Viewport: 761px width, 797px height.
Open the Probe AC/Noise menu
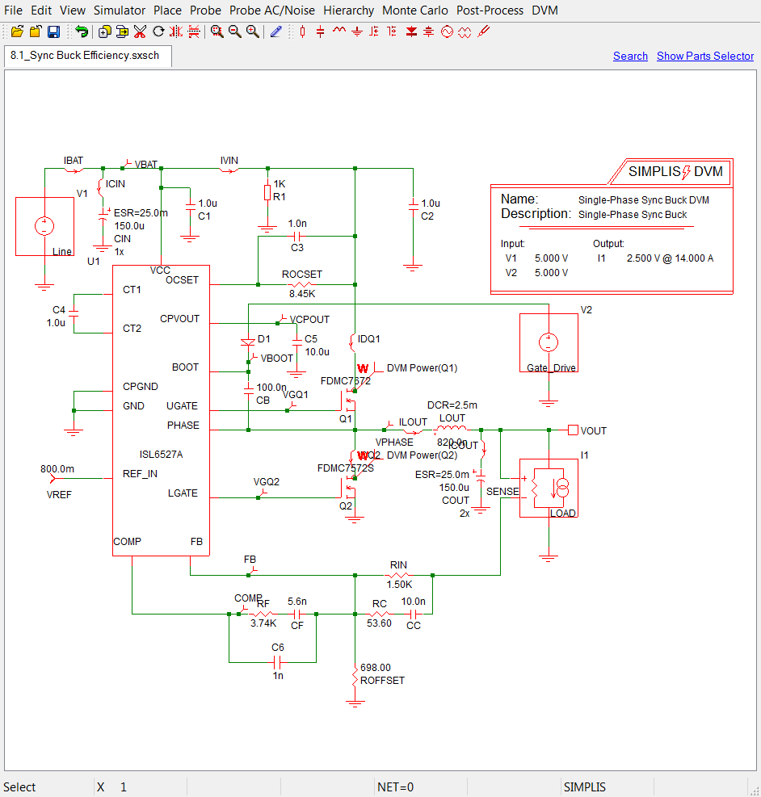[273, 10]
